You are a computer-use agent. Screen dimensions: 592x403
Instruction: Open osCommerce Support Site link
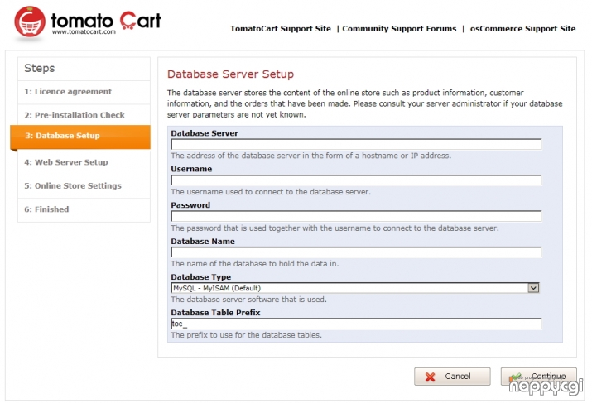point(522,29)
